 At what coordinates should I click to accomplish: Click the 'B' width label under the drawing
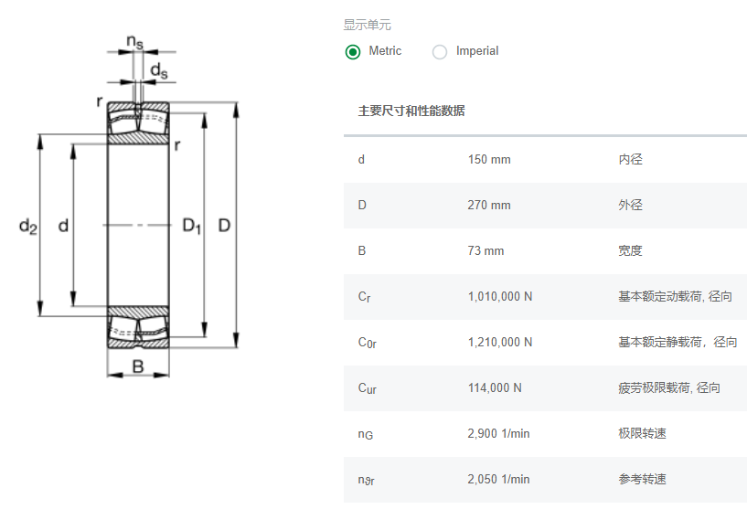click(138, 366)
